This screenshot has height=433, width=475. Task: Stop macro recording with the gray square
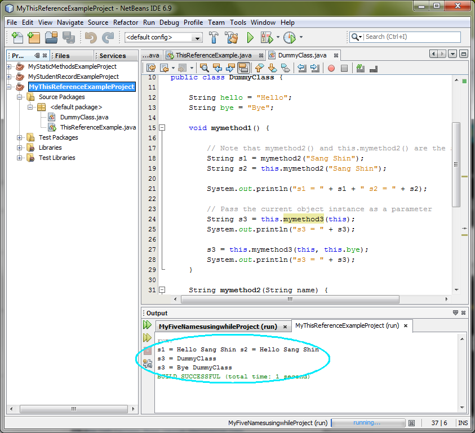tap(344, 68)
